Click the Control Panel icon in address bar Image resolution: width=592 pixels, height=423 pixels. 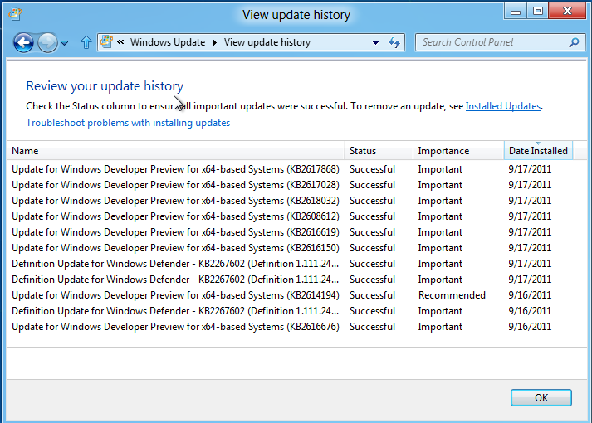[x=106, y=42]
